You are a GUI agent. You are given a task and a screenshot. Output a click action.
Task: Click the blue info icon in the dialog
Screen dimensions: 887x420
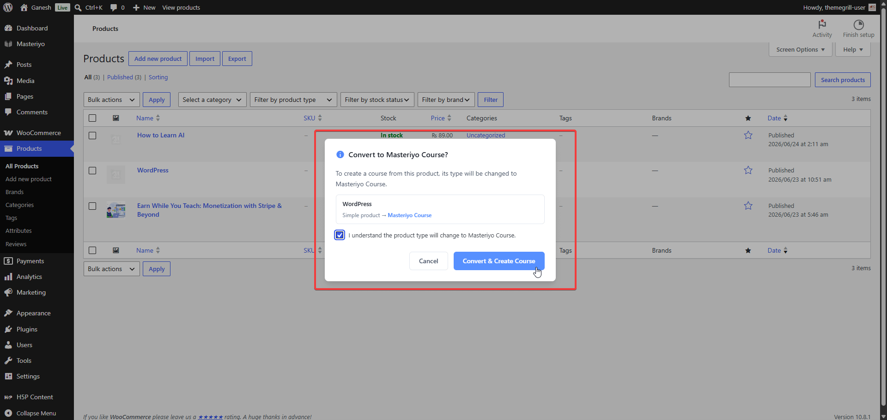pyautogui.click(x=340, y=154)
